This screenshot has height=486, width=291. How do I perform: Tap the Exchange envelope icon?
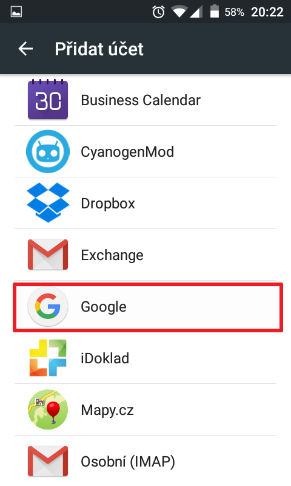48,255
